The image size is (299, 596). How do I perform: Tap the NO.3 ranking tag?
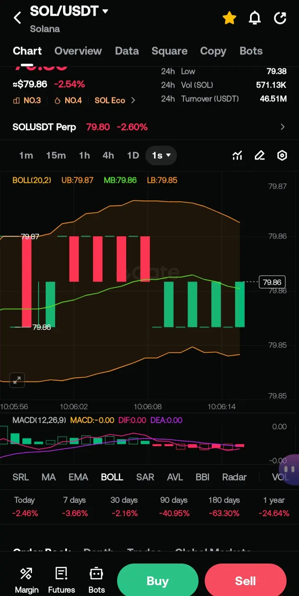(27, 100)
